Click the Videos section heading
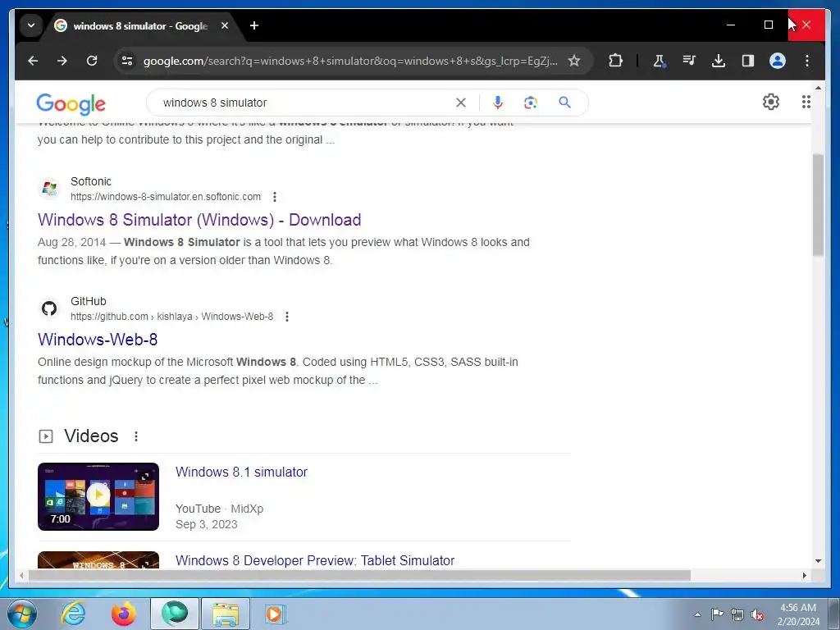Viewport: 840px width, 630px height. (91, 436)
